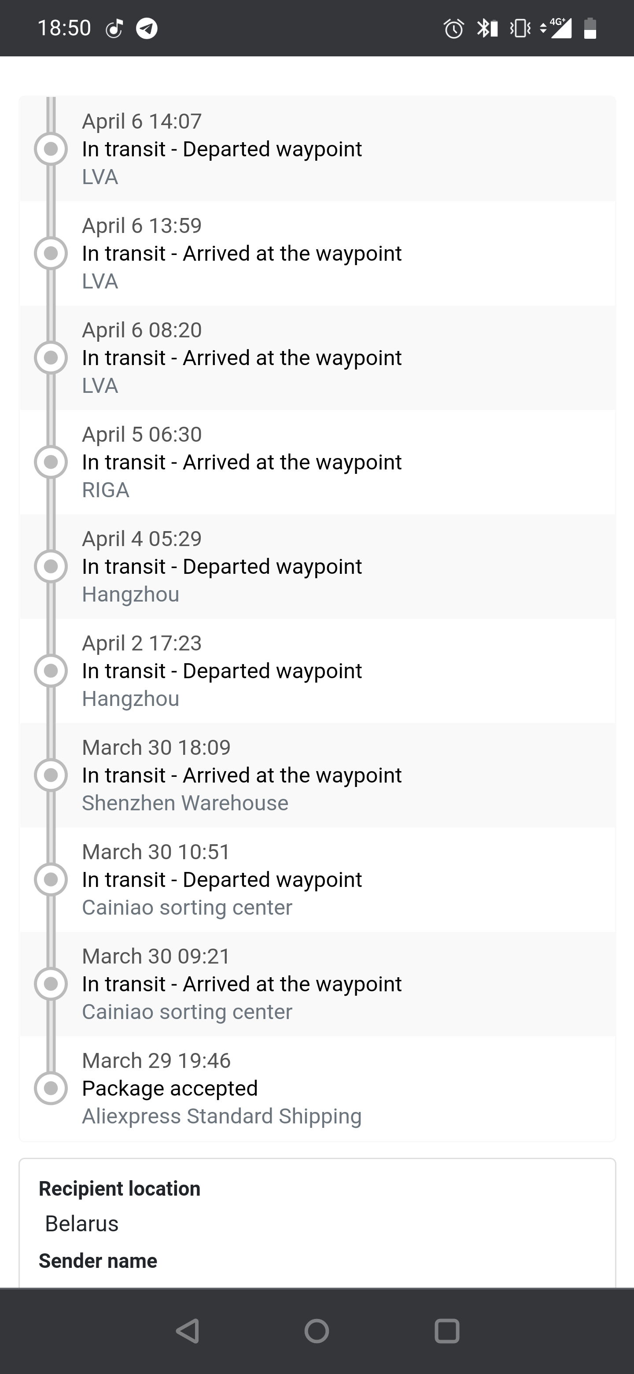
Task: Tap the TikTok notification icon in status bar
Action: pos(114,28)
